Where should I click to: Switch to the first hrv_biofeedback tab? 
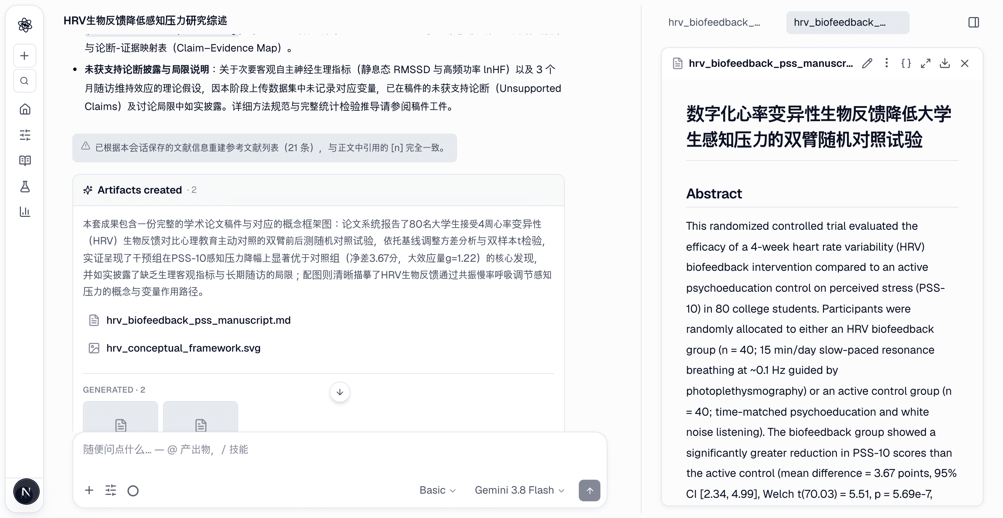pos(714,23)
